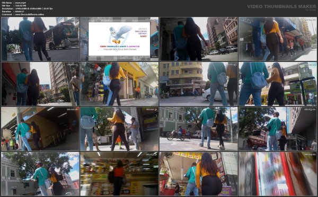Open the market stall thumbnail with the yellow banner
The image size is (318, 197).
tap(199, 174)
